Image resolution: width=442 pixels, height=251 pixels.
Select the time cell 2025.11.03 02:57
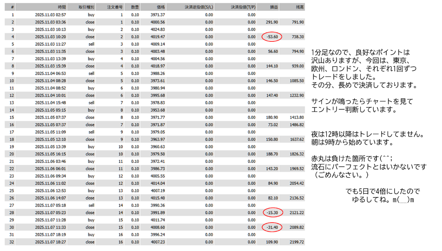tap(50, 15)
